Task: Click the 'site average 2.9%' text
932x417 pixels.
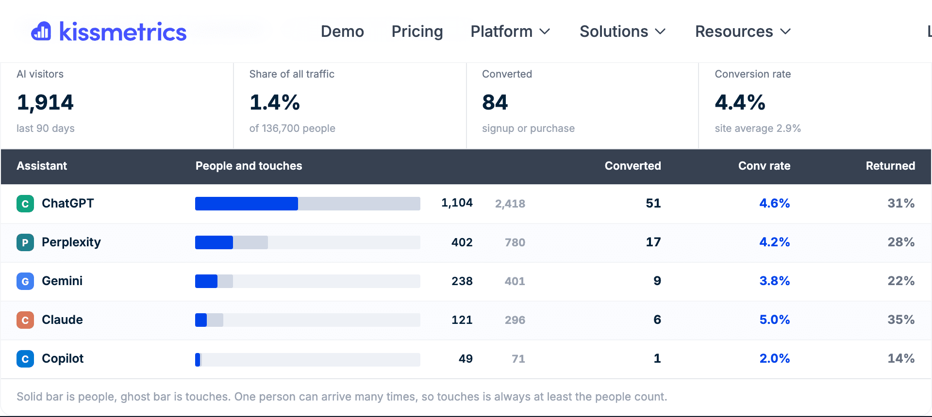Action: [758, 128]
